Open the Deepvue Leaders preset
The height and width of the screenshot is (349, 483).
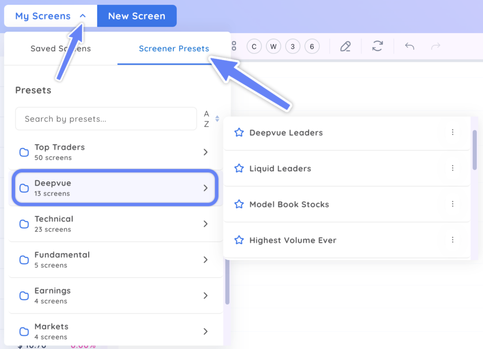pyautogui.click(x=286, y=133)
